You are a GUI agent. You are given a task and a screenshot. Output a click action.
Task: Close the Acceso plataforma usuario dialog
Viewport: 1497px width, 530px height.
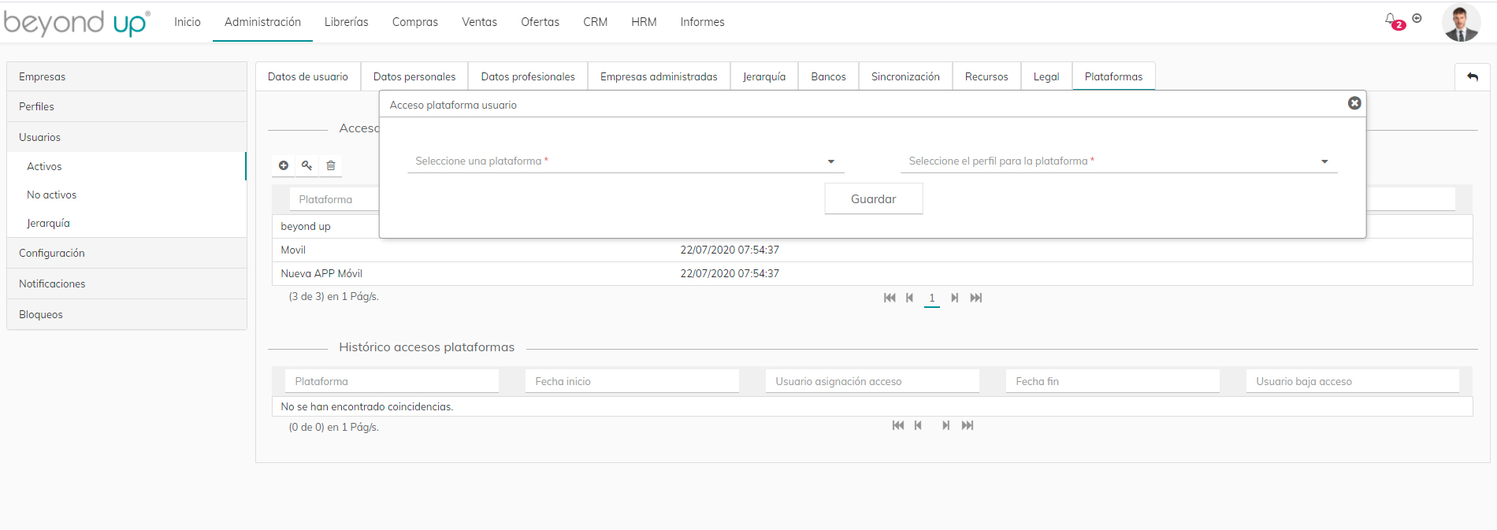pyautogui.click(x=1354, y=103)
